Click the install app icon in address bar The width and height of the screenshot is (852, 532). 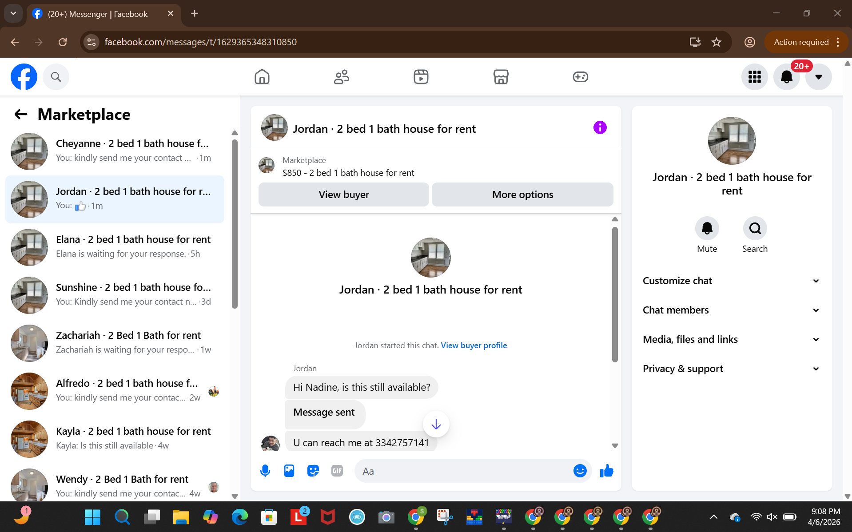click(x=695, y=42)
